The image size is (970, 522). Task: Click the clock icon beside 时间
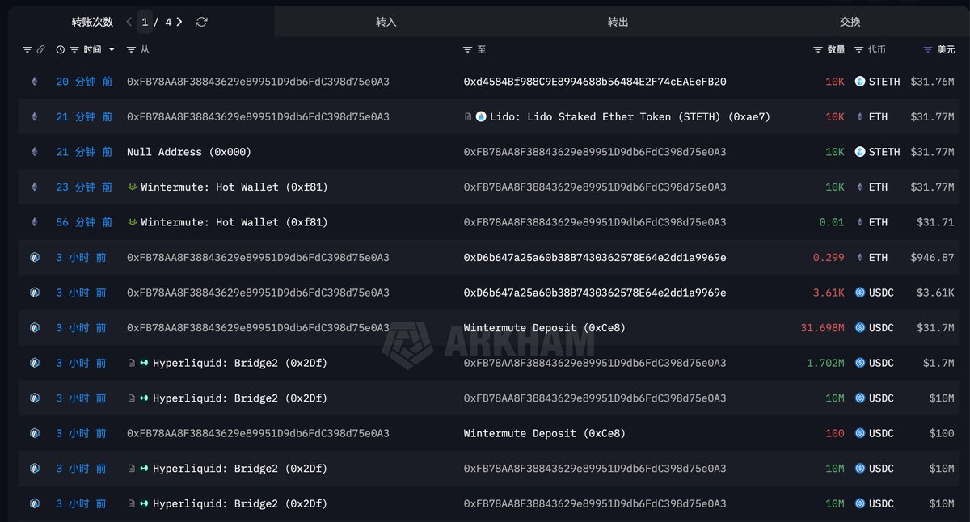coord(61,50)
